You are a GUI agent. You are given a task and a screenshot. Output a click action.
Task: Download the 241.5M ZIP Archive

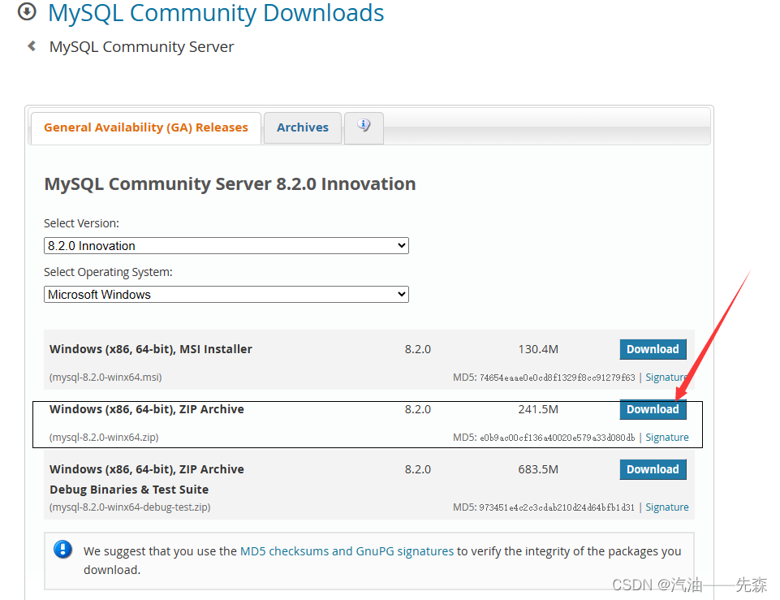(x=653, y=409)
